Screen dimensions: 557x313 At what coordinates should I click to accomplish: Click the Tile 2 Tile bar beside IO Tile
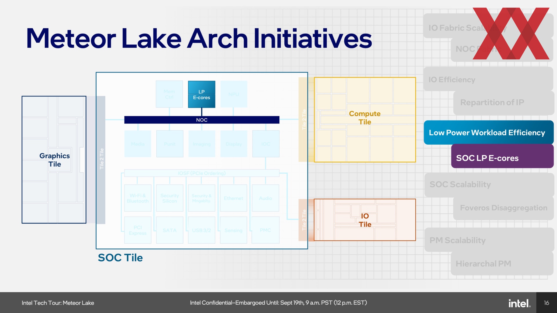[303, 220]
